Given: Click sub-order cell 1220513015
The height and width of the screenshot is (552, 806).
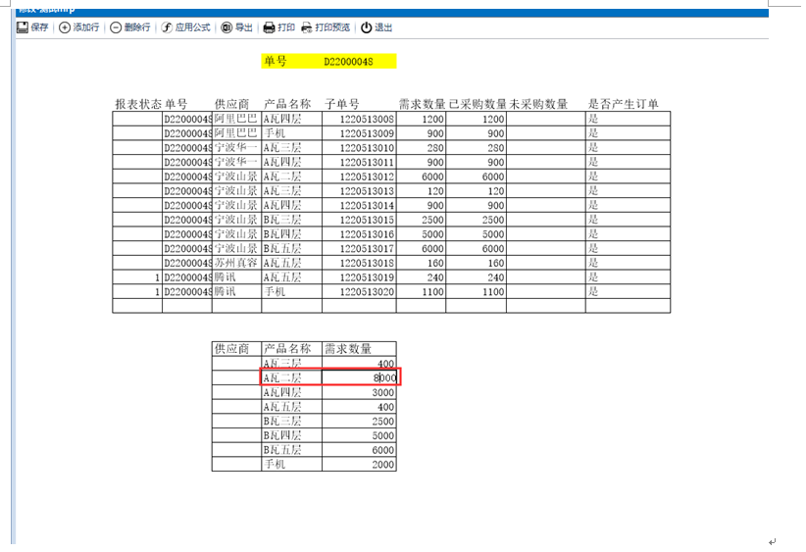Looking at the screenshot, I should (x=359, y=220).
